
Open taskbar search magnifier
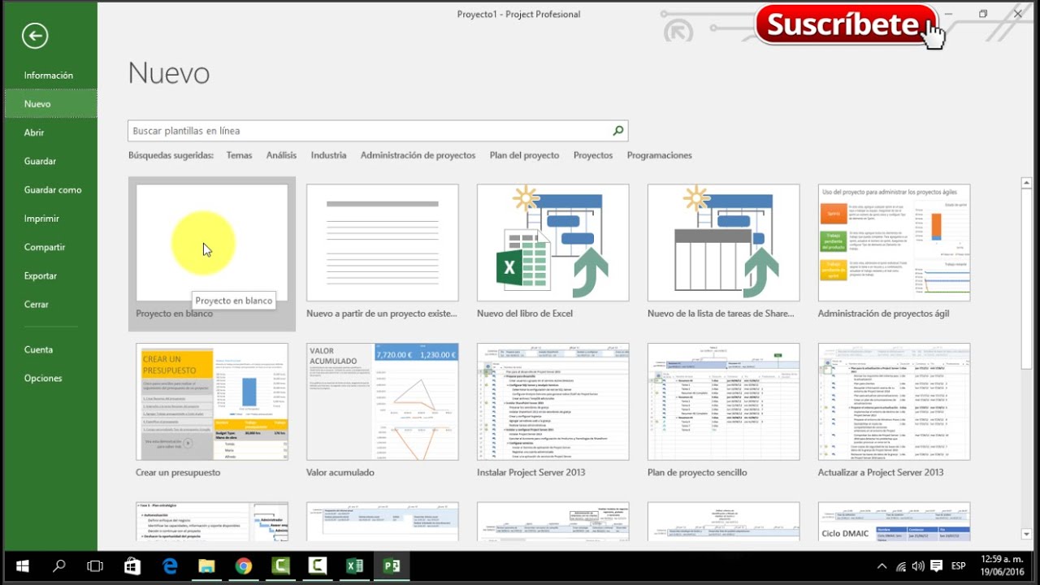pos(59,565)
